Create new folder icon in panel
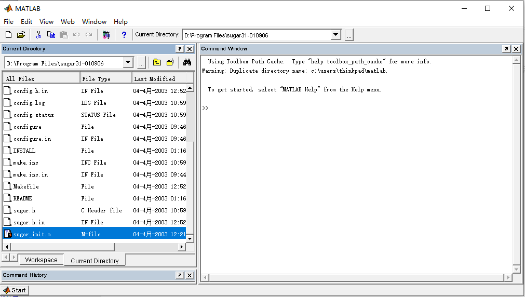The width and height of the screenshot is (525, 297). (x=170, y=62)
